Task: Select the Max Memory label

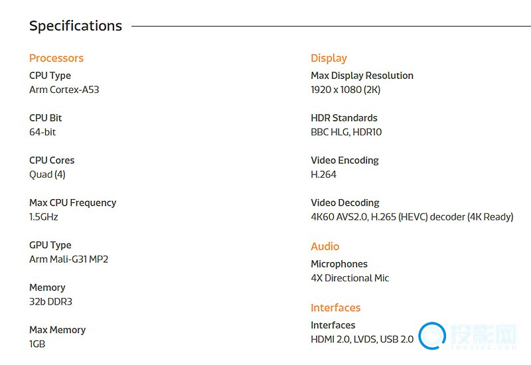Action: [x=57, y=330]
